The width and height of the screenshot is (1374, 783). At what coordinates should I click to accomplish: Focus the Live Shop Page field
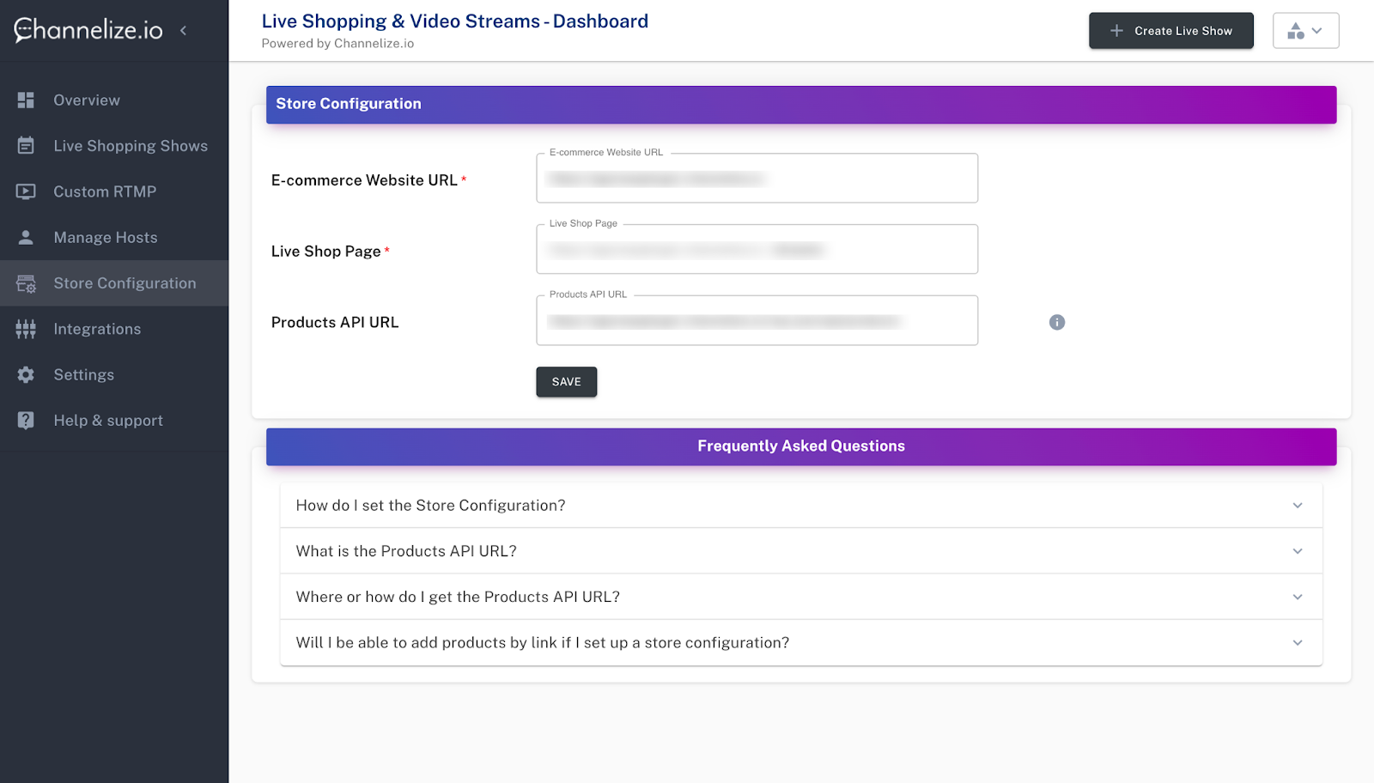pos(757,250)
